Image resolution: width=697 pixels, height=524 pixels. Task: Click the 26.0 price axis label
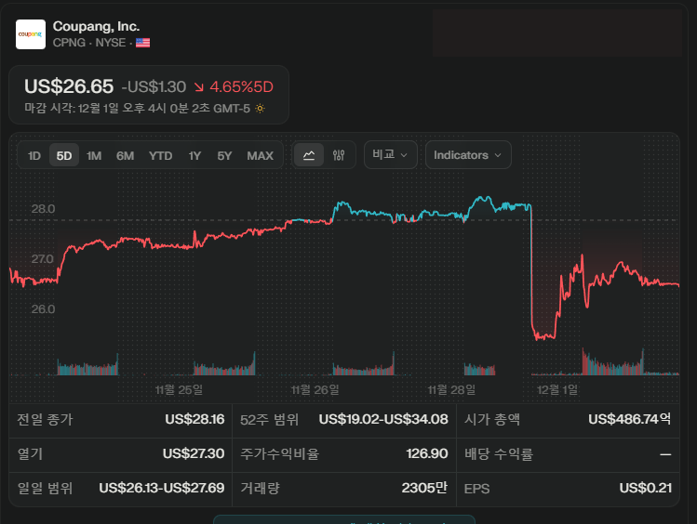point(43,309)
